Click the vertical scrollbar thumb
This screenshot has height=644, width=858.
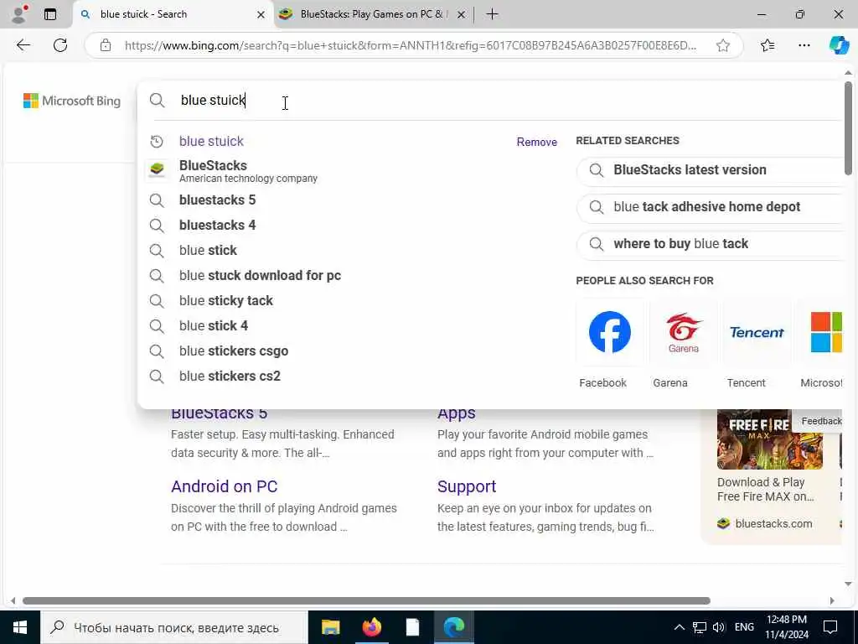[x=848, y=128]
